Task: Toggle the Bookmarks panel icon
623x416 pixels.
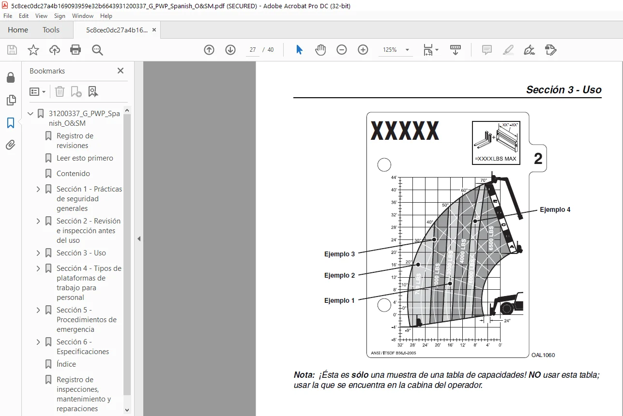Action: pos(11,123)
